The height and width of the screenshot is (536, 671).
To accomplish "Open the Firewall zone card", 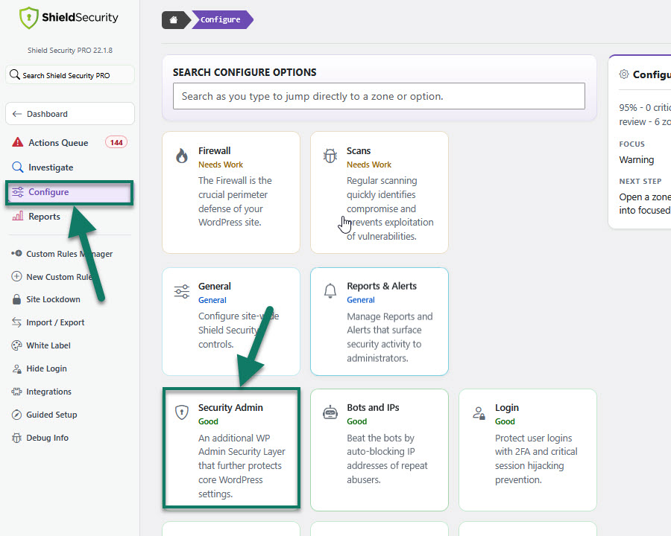I will tap(231, 192).
